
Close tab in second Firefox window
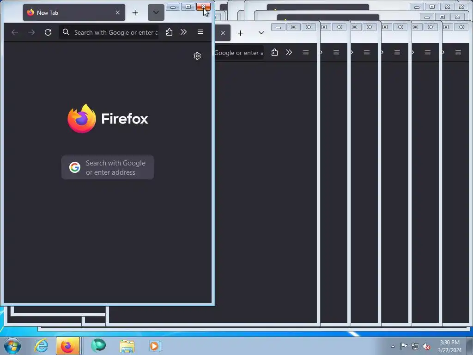[x=223, y=33]
